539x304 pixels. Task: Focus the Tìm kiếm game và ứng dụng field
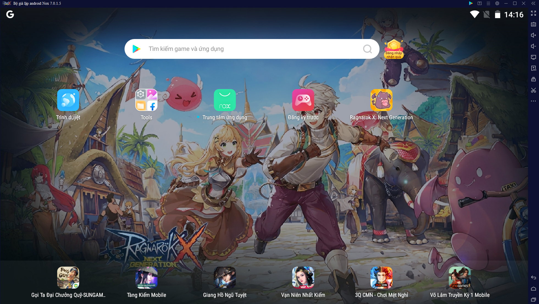click(252, 49)
